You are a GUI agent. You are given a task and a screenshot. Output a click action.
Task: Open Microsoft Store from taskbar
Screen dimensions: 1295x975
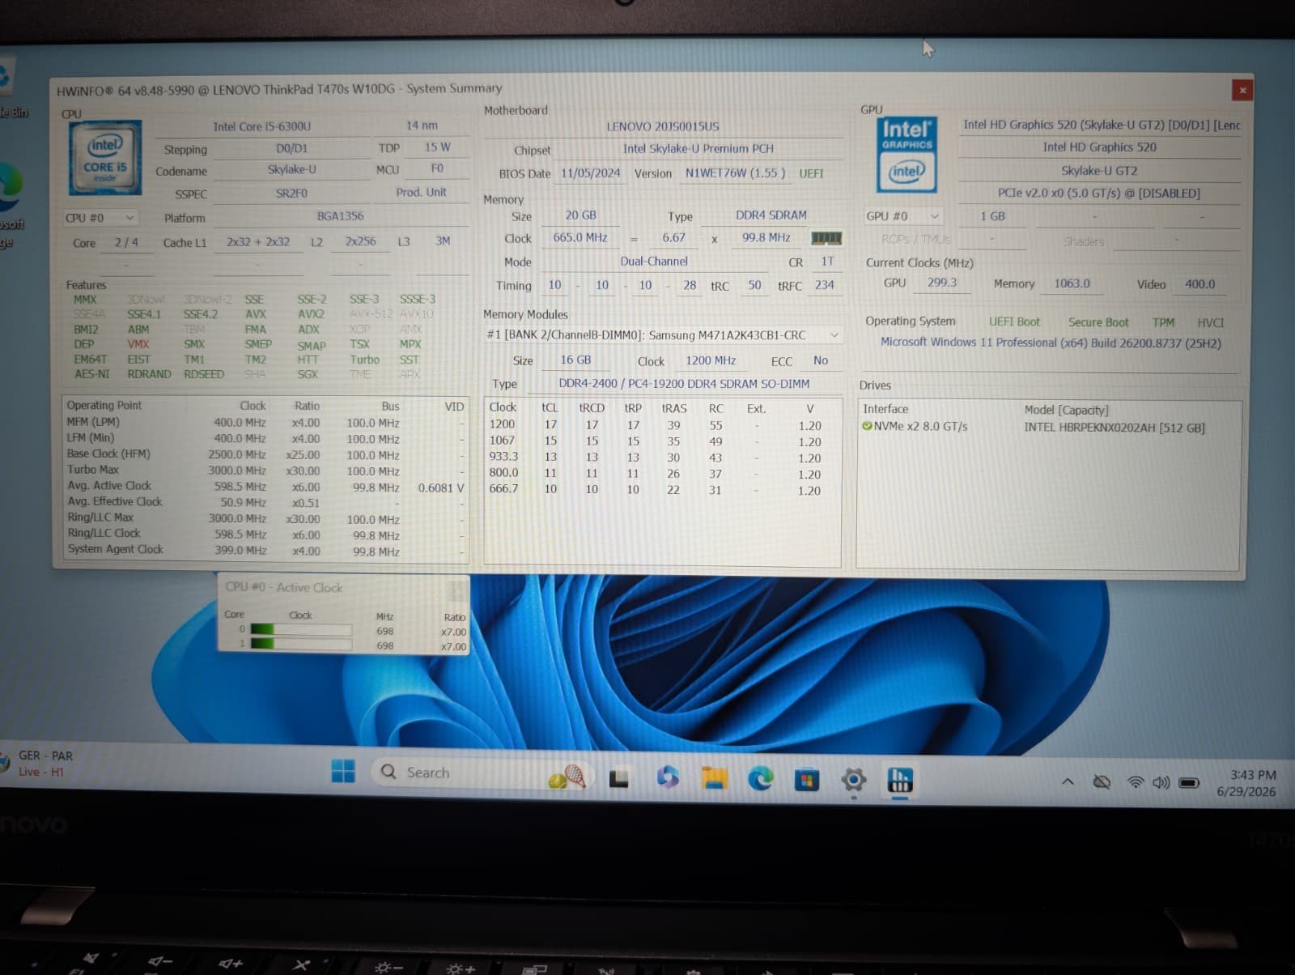806,780
